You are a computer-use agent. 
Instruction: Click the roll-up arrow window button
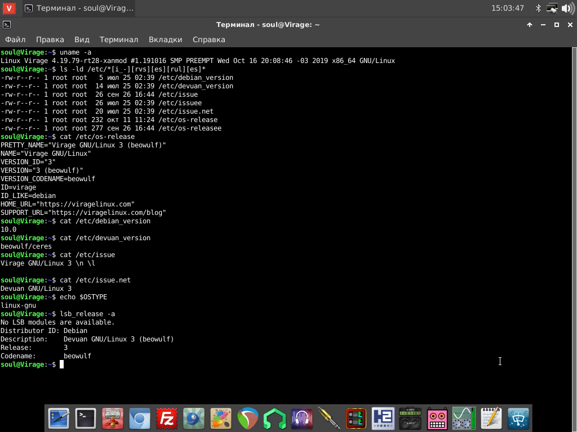(x=530, y=25)
